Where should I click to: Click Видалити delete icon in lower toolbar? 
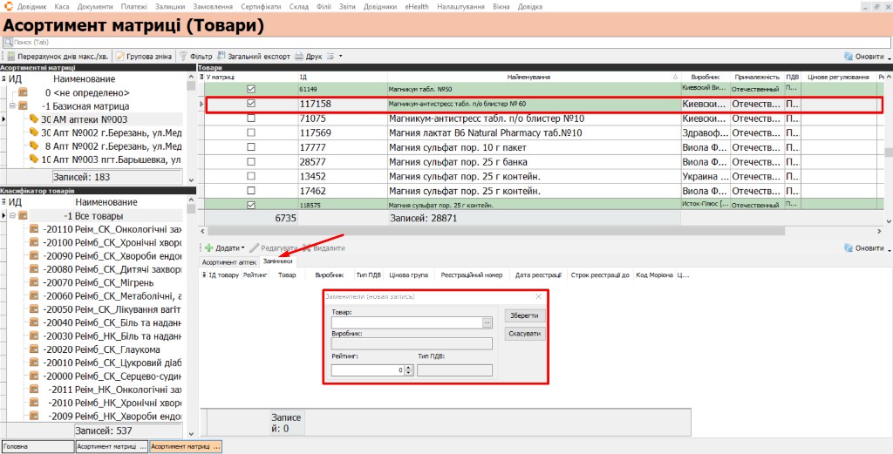306,248
